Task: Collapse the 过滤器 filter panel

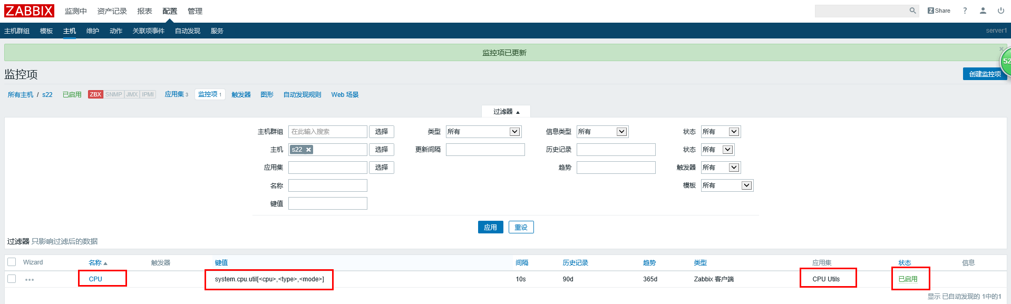Action: pos(505,112)
